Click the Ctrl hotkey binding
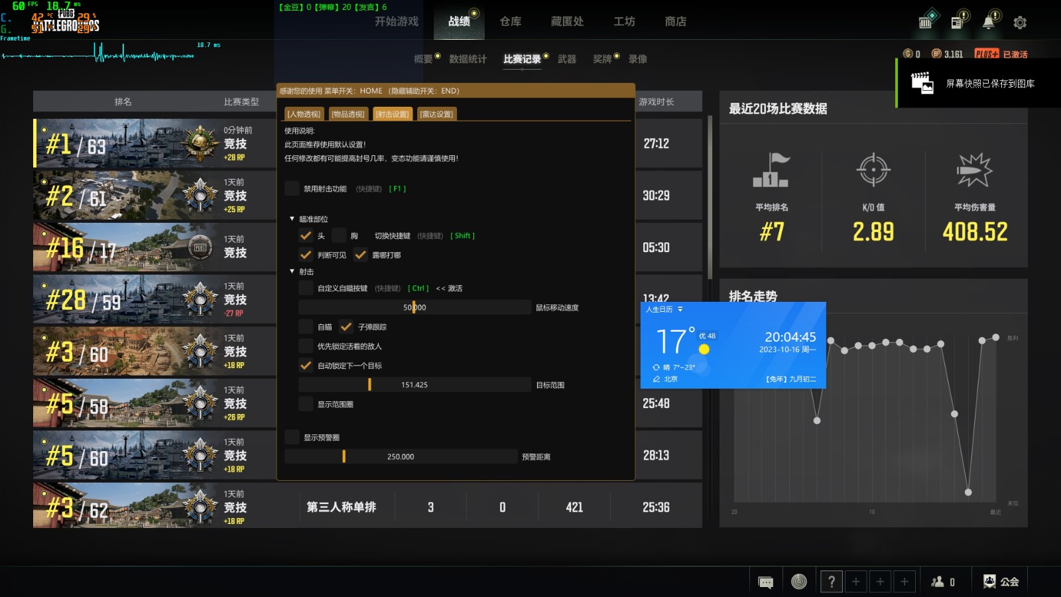The width and height of the screenshot is (1061, 597). [418, 289]
